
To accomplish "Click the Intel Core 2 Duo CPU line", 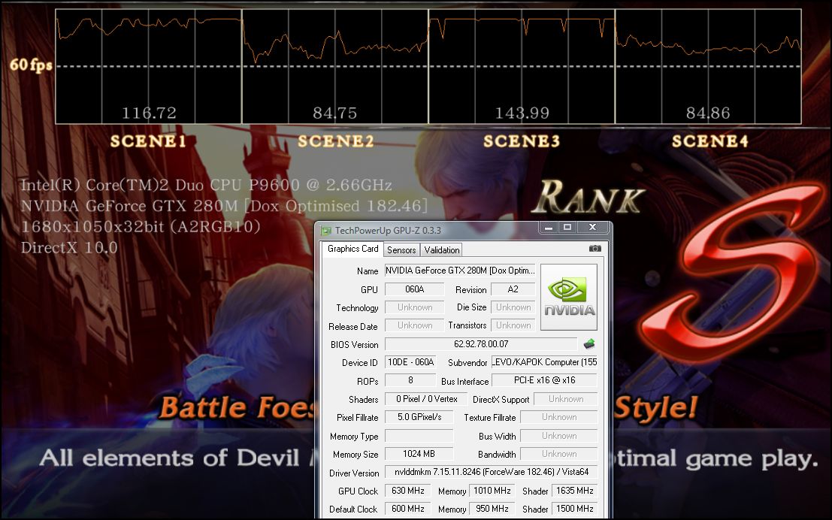I will 206,185.
